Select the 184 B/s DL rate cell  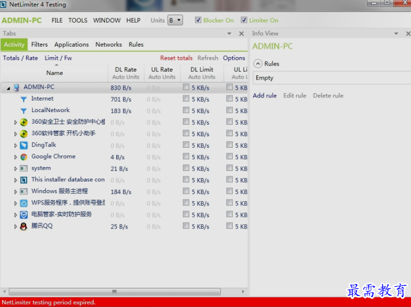(121, 192)
